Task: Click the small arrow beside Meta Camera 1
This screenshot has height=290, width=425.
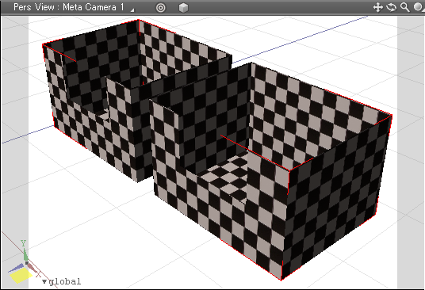Action: click(132, 10)
